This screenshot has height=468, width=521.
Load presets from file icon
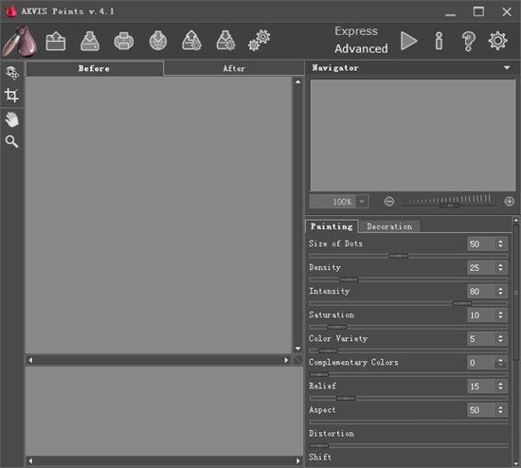191,42
